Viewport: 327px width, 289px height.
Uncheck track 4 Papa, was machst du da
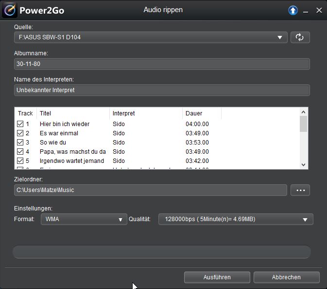coord(20,152)
